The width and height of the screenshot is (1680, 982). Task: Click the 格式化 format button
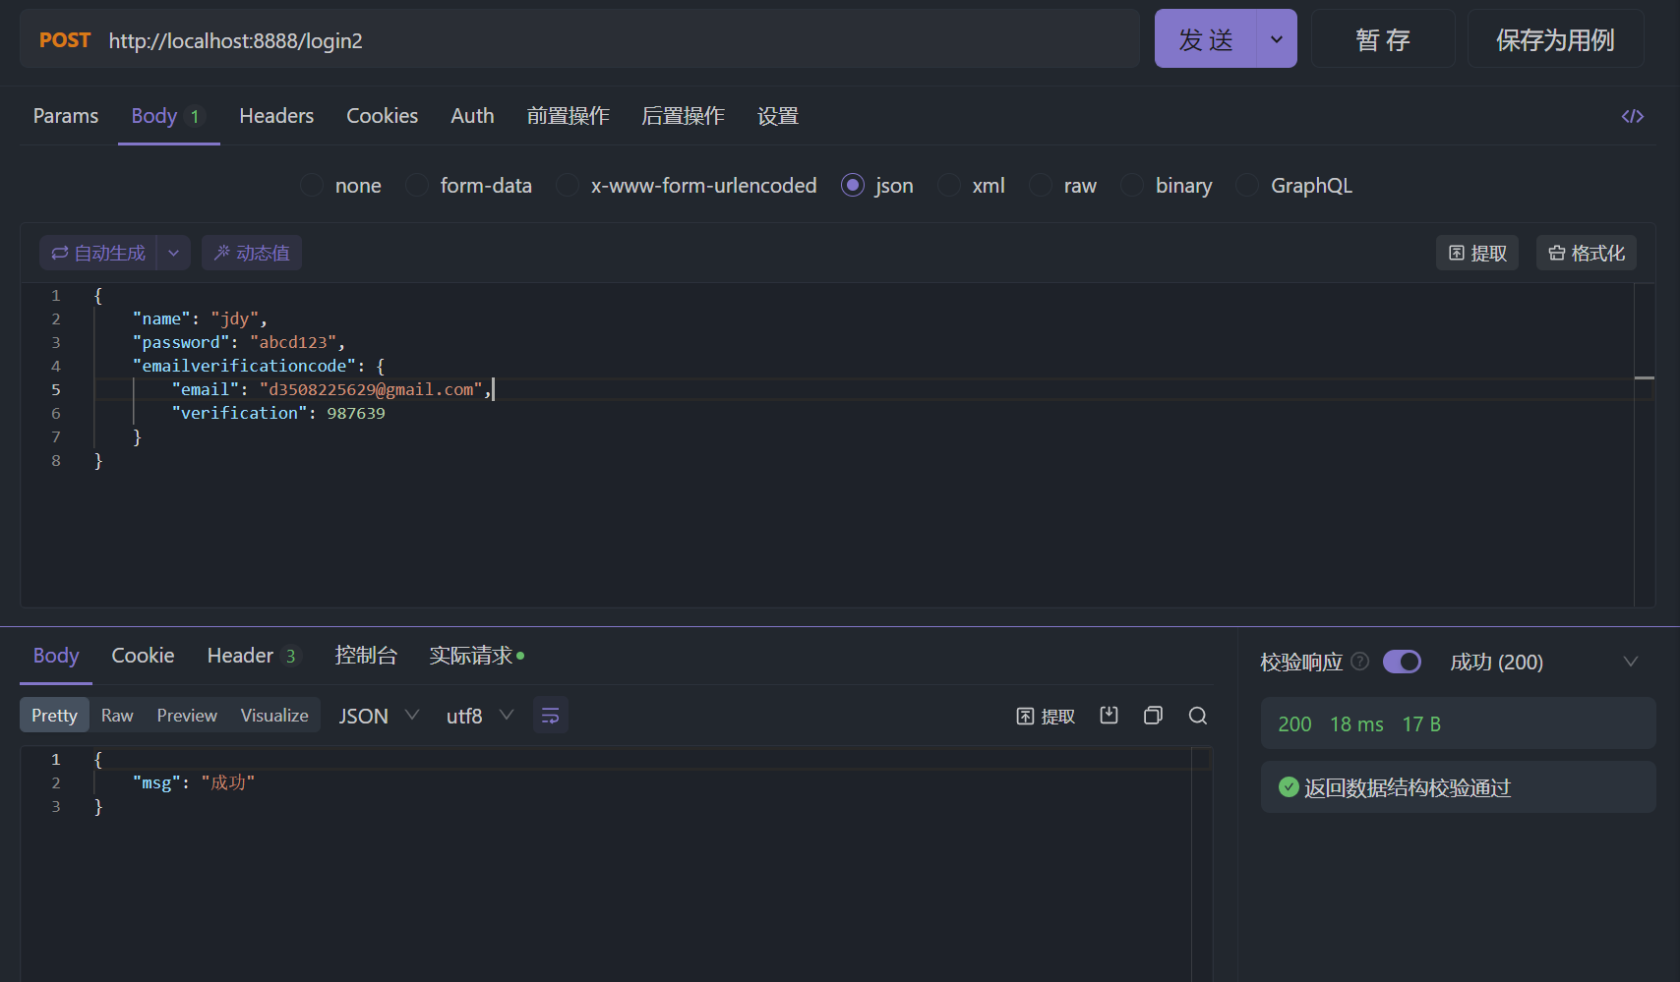1587,253
